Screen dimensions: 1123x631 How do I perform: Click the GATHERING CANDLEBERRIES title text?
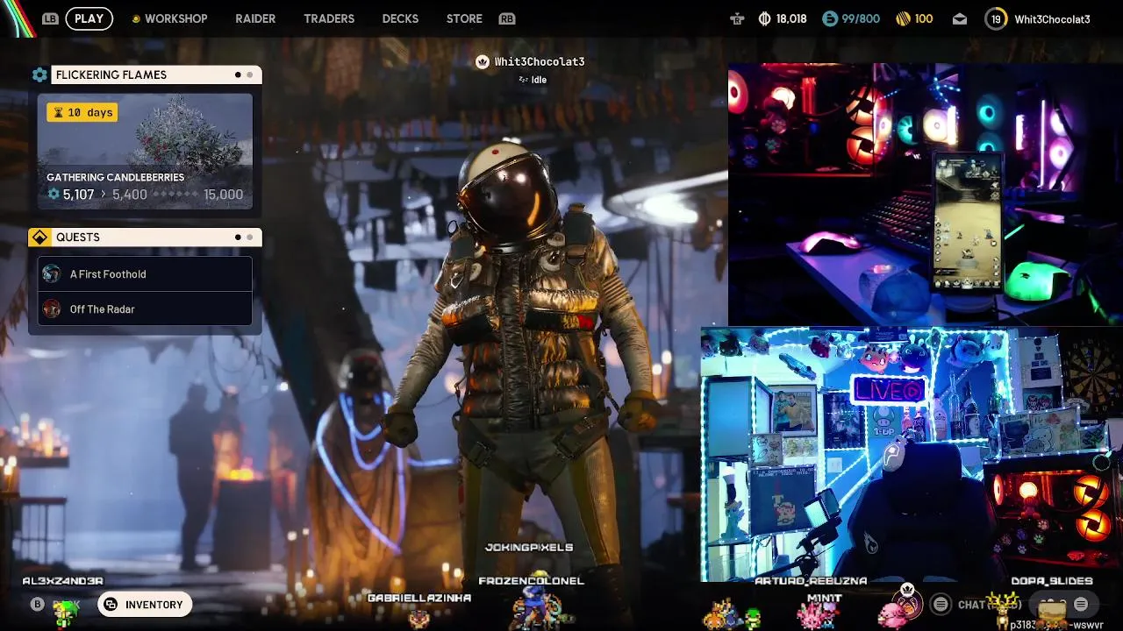115,177
